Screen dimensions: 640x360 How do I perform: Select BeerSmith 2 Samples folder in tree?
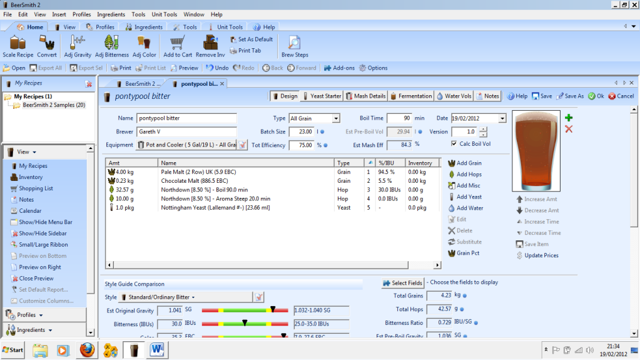(54, 105)
